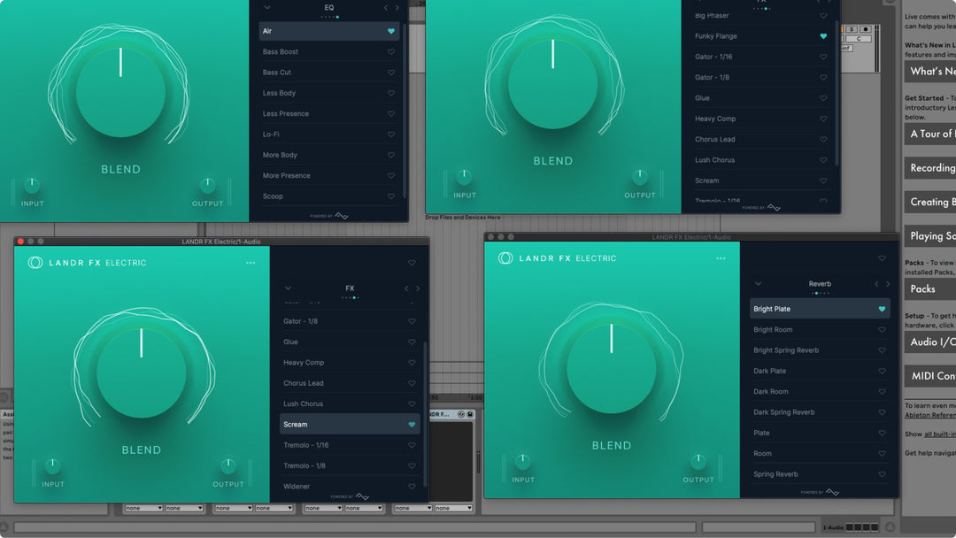The image size is (956, 538).
Task: Unfavorite the Bright Plate reverb preset
Action: point(882,309)
